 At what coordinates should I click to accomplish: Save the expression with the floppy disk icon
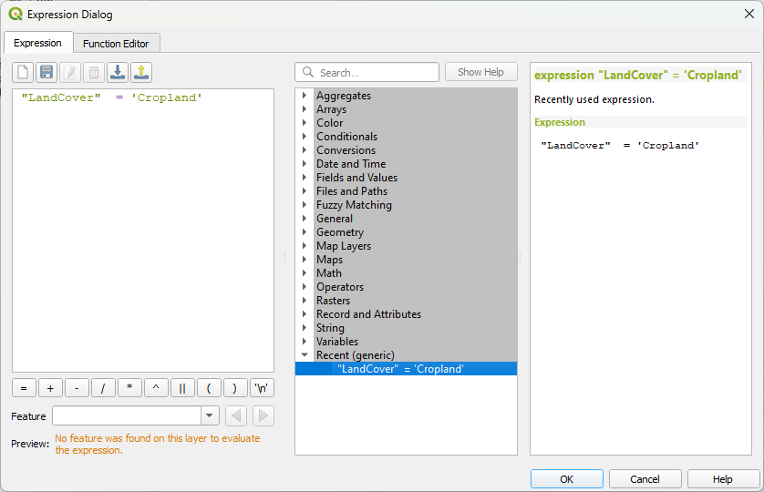pyautogui.click(x=46, y=72)
